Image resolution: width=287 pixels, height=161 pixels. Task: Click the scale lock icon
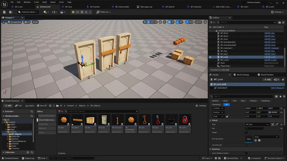(x=227, y=116)
